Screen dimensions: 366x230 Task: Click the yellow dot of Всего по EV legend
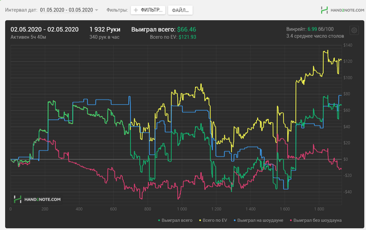(x=200, y=221)
